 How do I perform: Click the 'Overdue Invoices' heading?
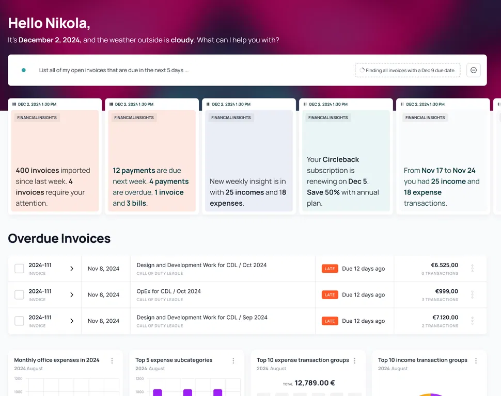pos(59,238)
